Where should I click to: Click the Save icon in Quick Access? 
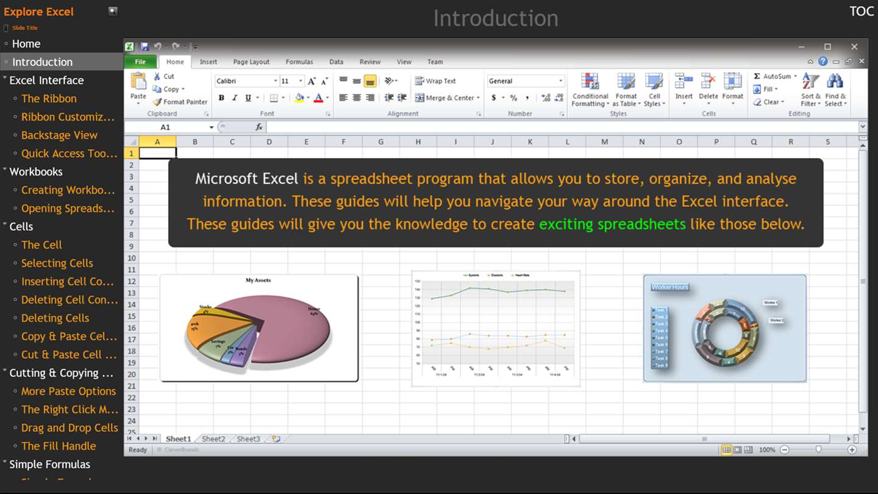(x=145, y=46)
